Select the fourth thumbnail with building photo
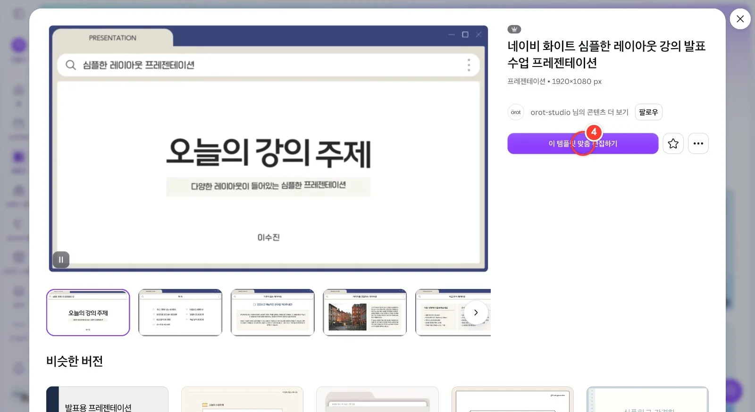The width and height of the screenshot is (755, 412). pos(365,313)
